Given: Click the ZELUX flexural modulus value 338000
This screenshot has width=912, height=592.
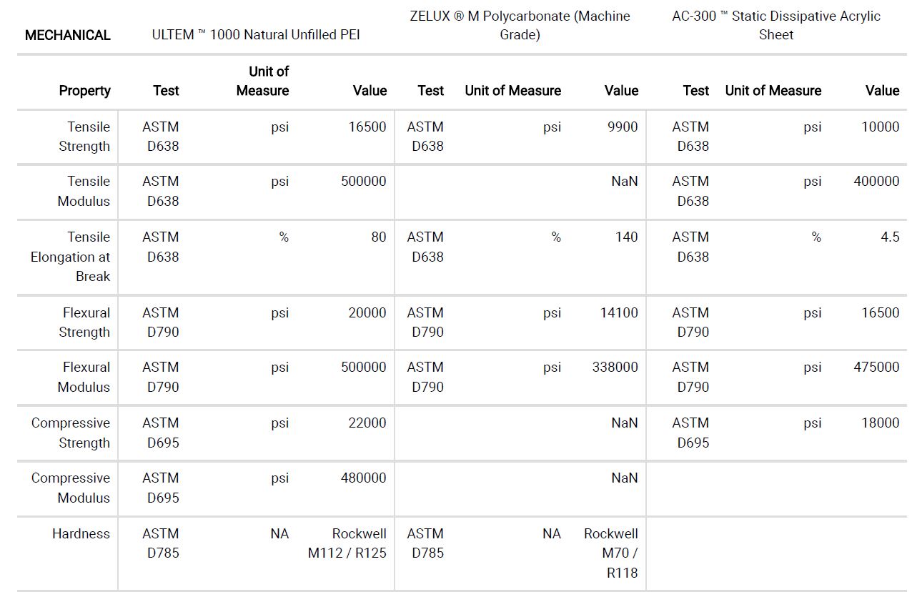Looking at the screenshot, I should point(615,367).
